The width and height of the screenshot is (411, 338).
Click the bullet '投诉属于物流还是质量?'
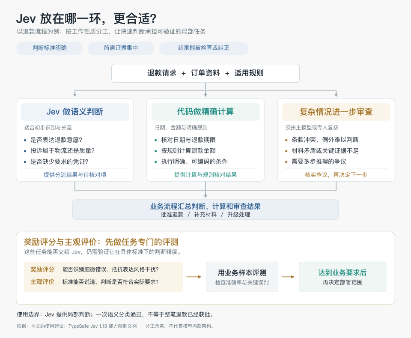coord(63,150)
